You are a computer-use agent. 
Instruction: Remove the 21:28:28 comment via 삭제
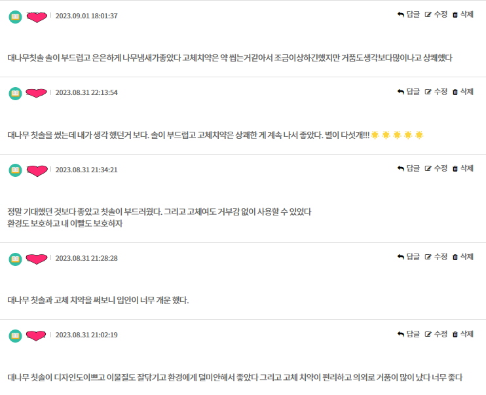coord(463,256)
